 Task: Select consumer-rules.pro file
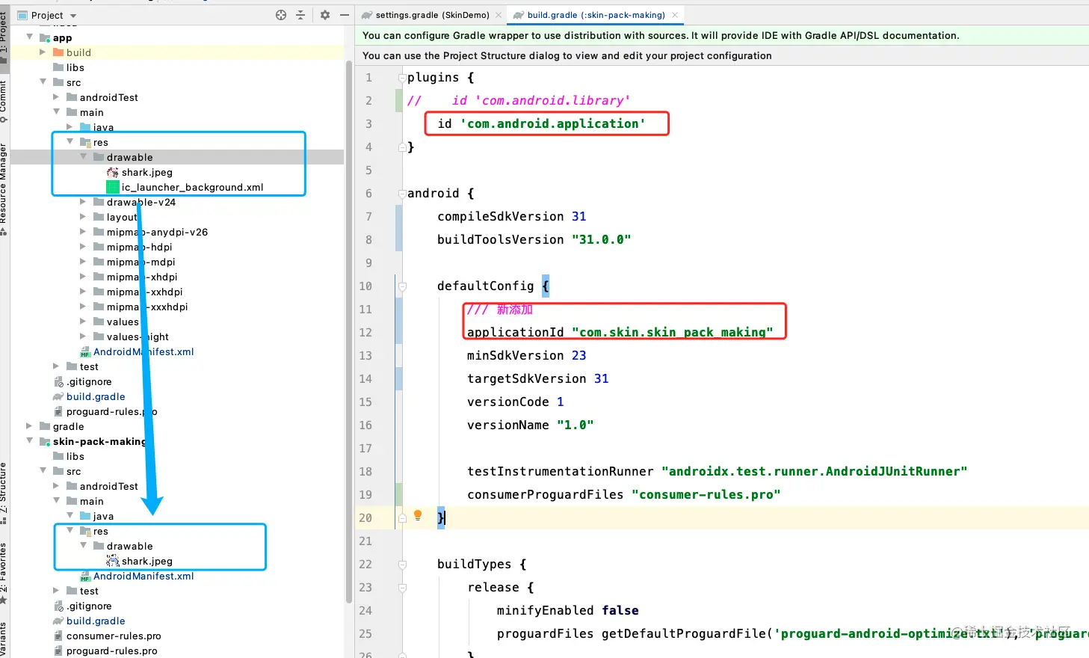point(107,636)
